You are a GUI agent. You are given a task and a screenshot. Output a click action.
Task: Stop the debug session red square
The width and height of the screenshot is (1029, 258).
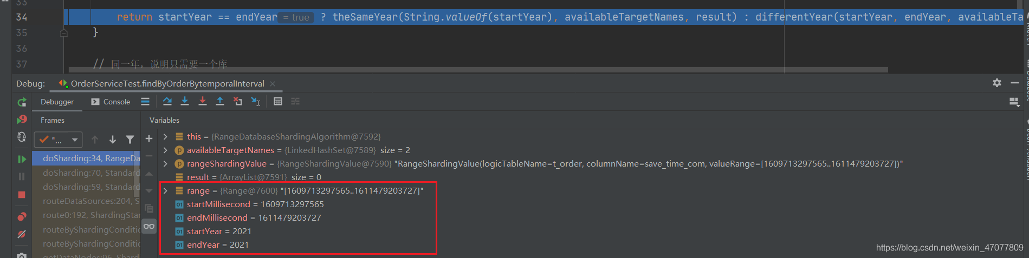pos(22,194)
